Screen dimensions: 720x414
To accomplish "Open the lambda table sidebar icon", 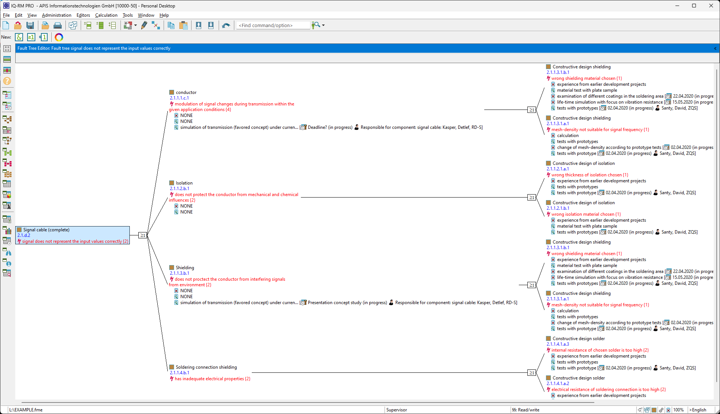I will point(7,205).
